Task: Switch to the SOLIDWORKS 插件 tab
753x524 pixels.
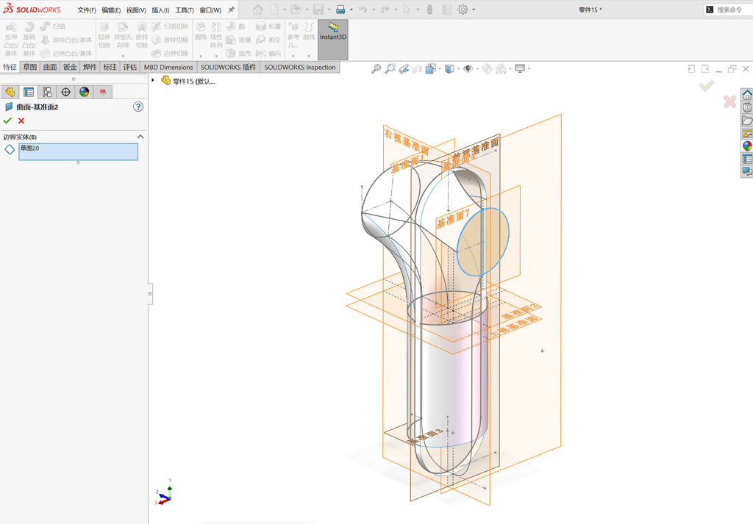Action: pyautogui.click(x=228, y=67)
